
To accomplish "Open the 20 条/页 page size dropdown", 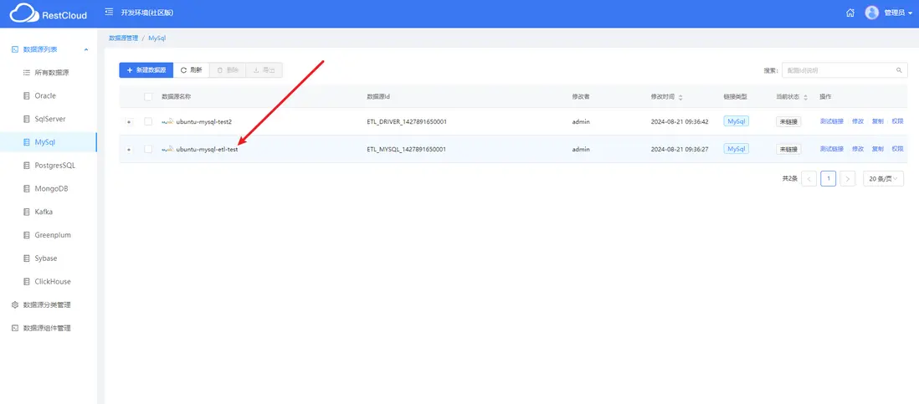I will 883,179.
